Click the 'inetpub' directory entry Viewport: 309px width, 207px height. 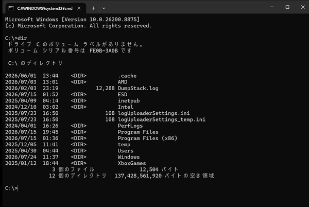(129, 100)
